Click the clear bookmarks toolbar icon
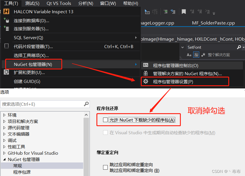Screen dimensions: 245x176 [207, 12]
